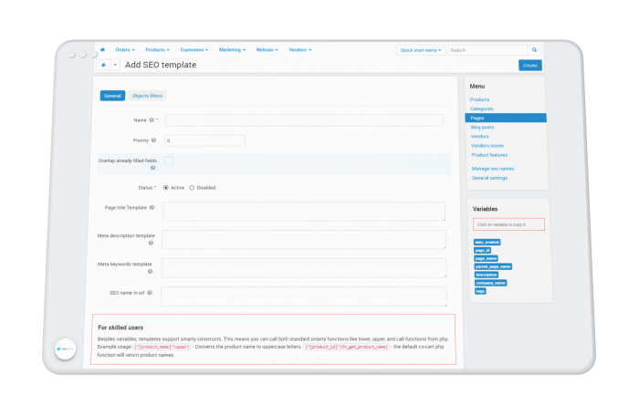
Task: Open Product features in sidebar
Action: click(489, 155)
